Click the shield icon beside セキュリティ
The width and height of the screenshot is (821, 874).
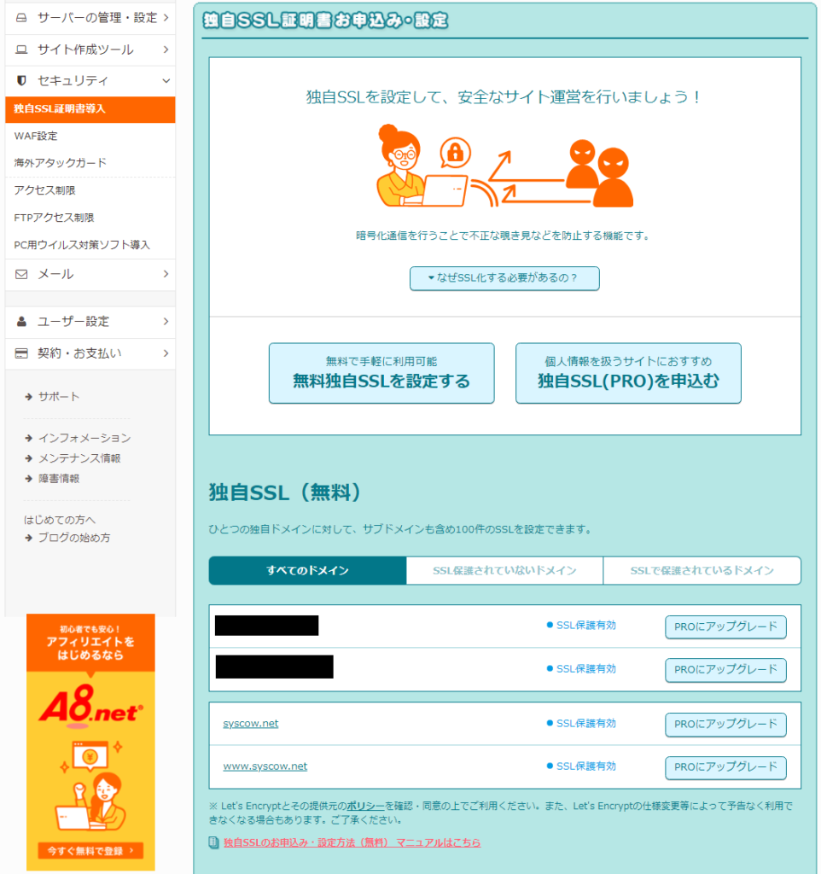pos(22,81)
